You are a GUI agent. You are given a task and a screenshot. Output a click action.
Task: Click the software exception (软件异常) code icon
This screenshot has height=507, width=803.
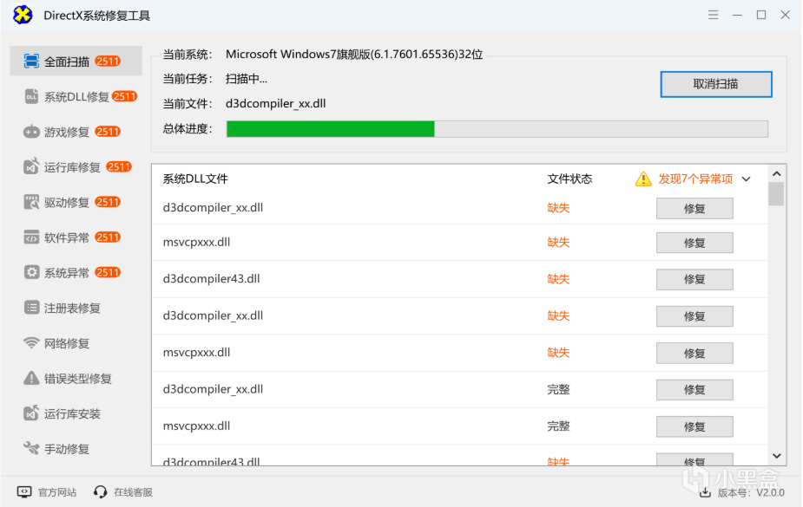pyautogui.click(x=31, y=237)
